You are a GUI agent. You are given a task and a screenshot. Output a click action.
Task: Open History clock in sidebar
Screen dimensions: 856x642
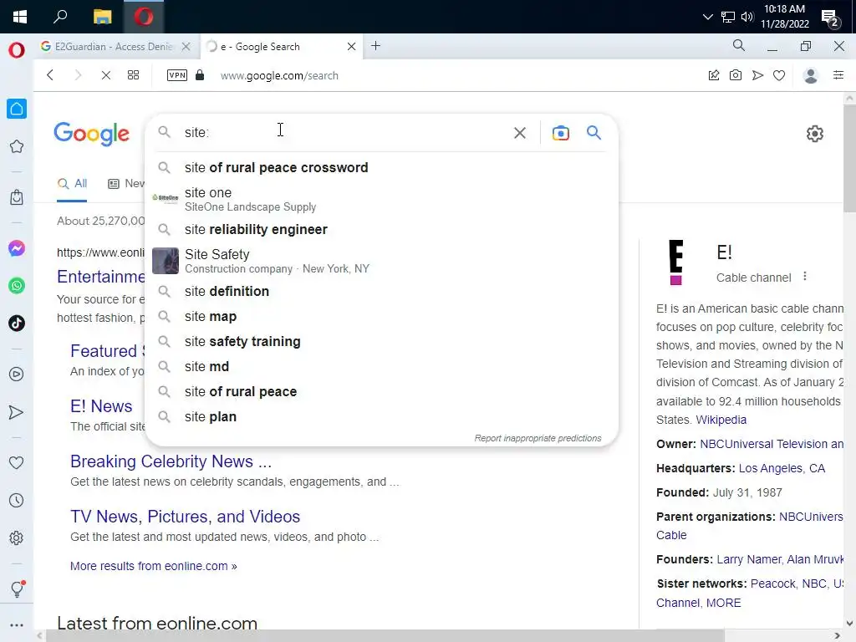(17, 500)
